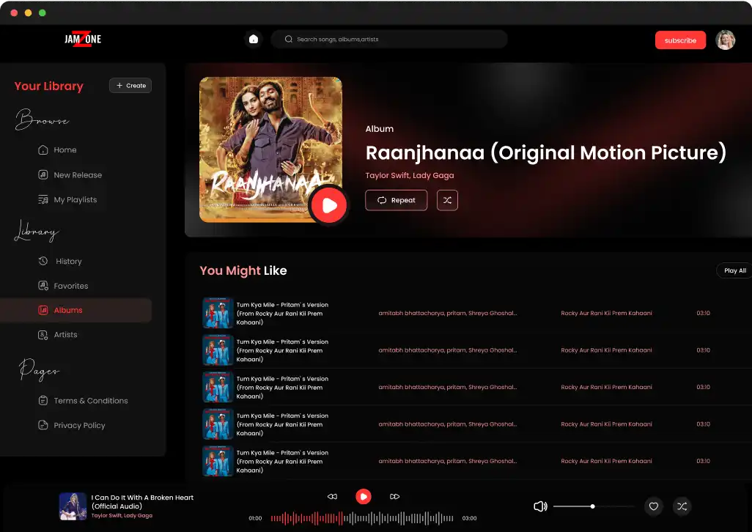Click the now playing song thumbnail
The image size is (752, 532).
(x=73, y=506)
